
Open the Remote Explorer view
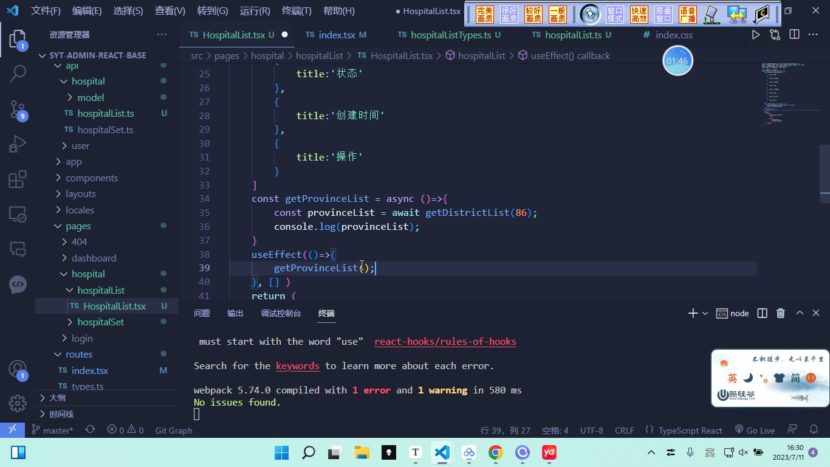[x=18, y=214]
